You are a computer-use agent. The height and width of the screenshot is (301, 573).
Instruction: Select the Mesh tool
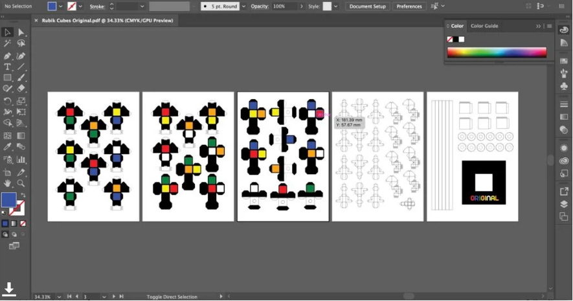point(7,135)
